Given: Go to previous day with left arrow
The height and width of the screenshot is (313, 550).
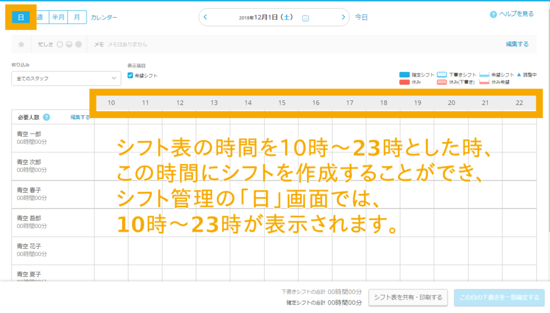Looking at the screenshot, I should [x=205, y=17].
